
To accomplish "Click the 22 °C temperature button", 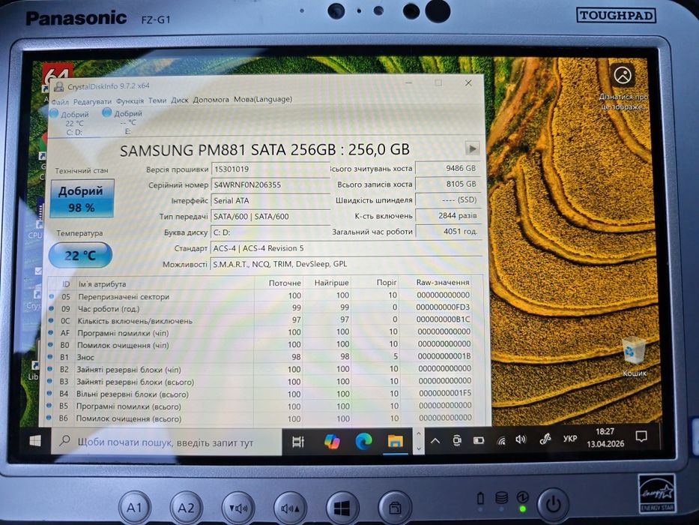I will tap(80, 255).
